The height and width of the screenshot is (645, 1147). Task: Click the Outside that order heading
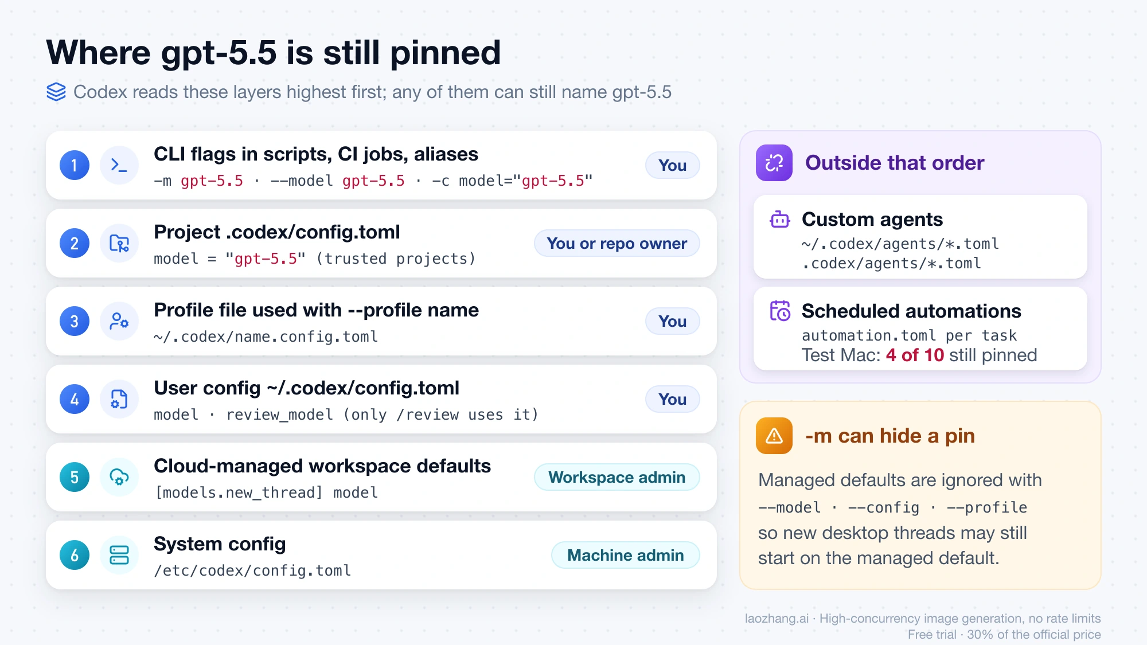[895, 163]
